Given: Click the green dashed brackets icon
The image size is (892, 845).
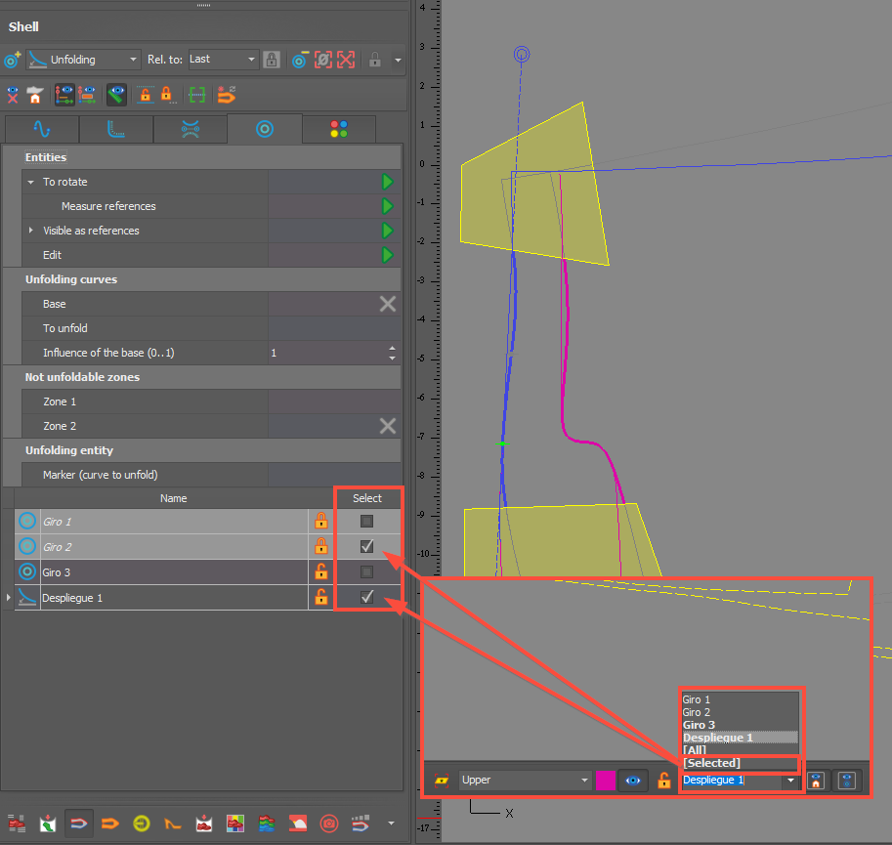Looking at the screenshot, I should (197, 95).
